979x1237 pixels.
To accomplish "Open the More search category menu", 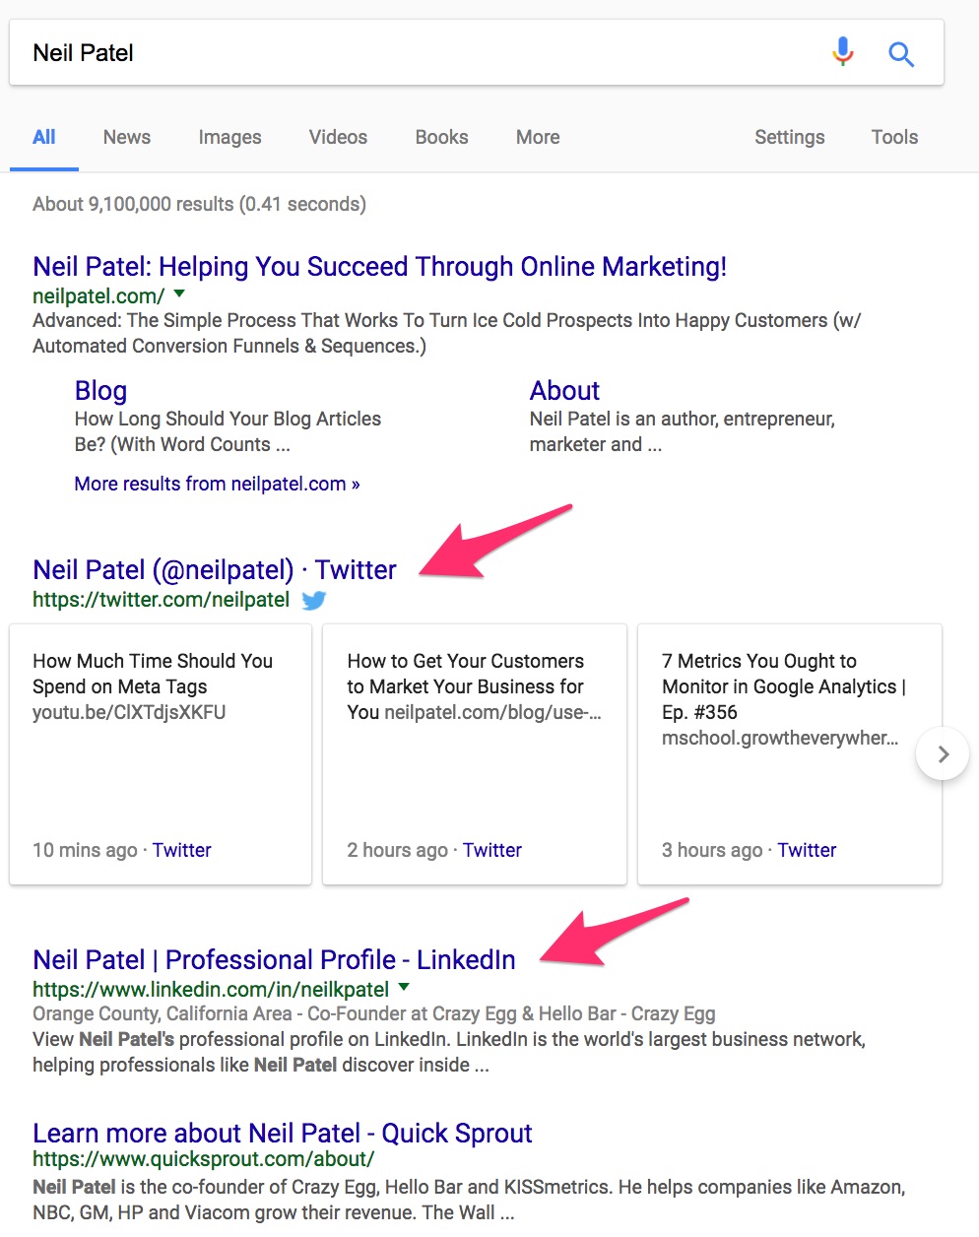I will 538,137.
